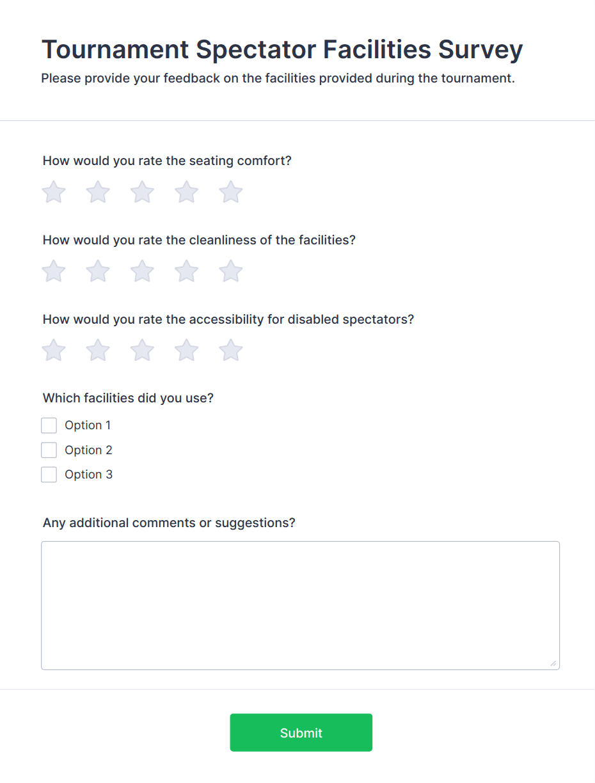The image size is (595, 783).
Task: Click inside the additional comments text area
Action: coord(300,601)
